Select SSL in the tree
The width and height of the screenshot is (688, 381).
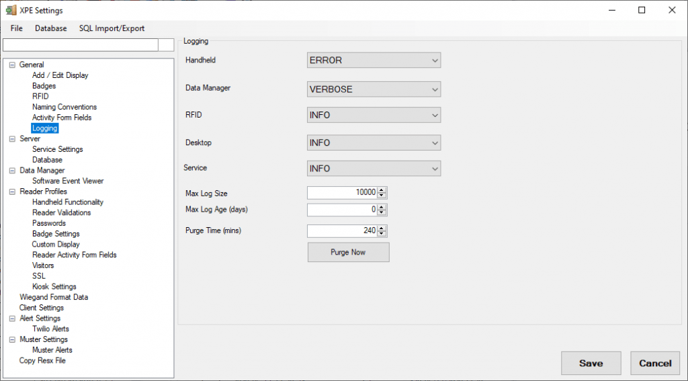click(38, 276)
